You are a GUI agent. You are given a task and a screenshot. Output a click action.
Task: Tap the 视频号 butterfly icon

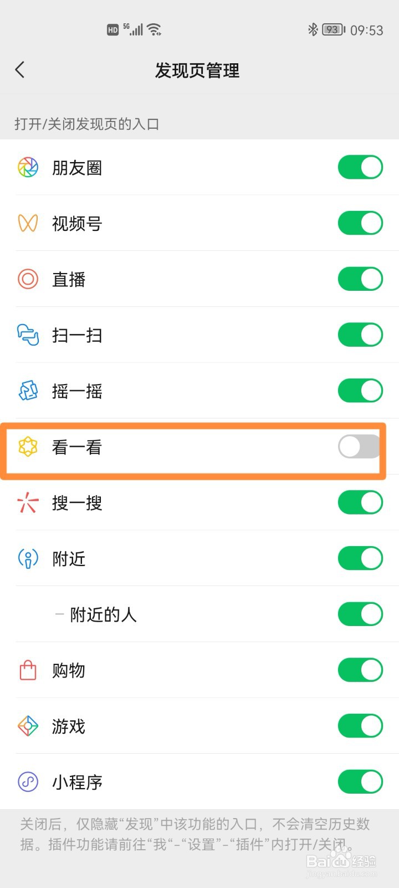[28, 223]
